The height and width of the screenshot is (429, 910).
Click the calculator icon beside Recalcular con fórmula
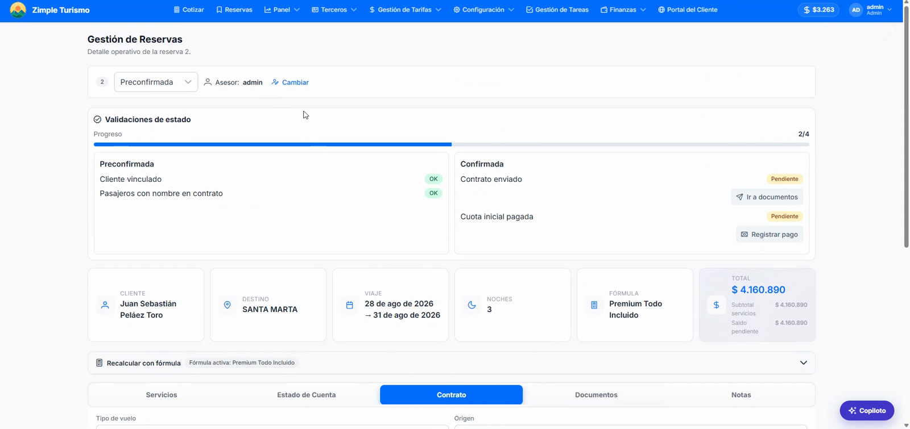(100, 363)
